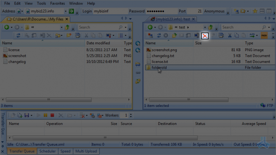
Task: Select the folderold folder in remote pane
Action: 210,68
